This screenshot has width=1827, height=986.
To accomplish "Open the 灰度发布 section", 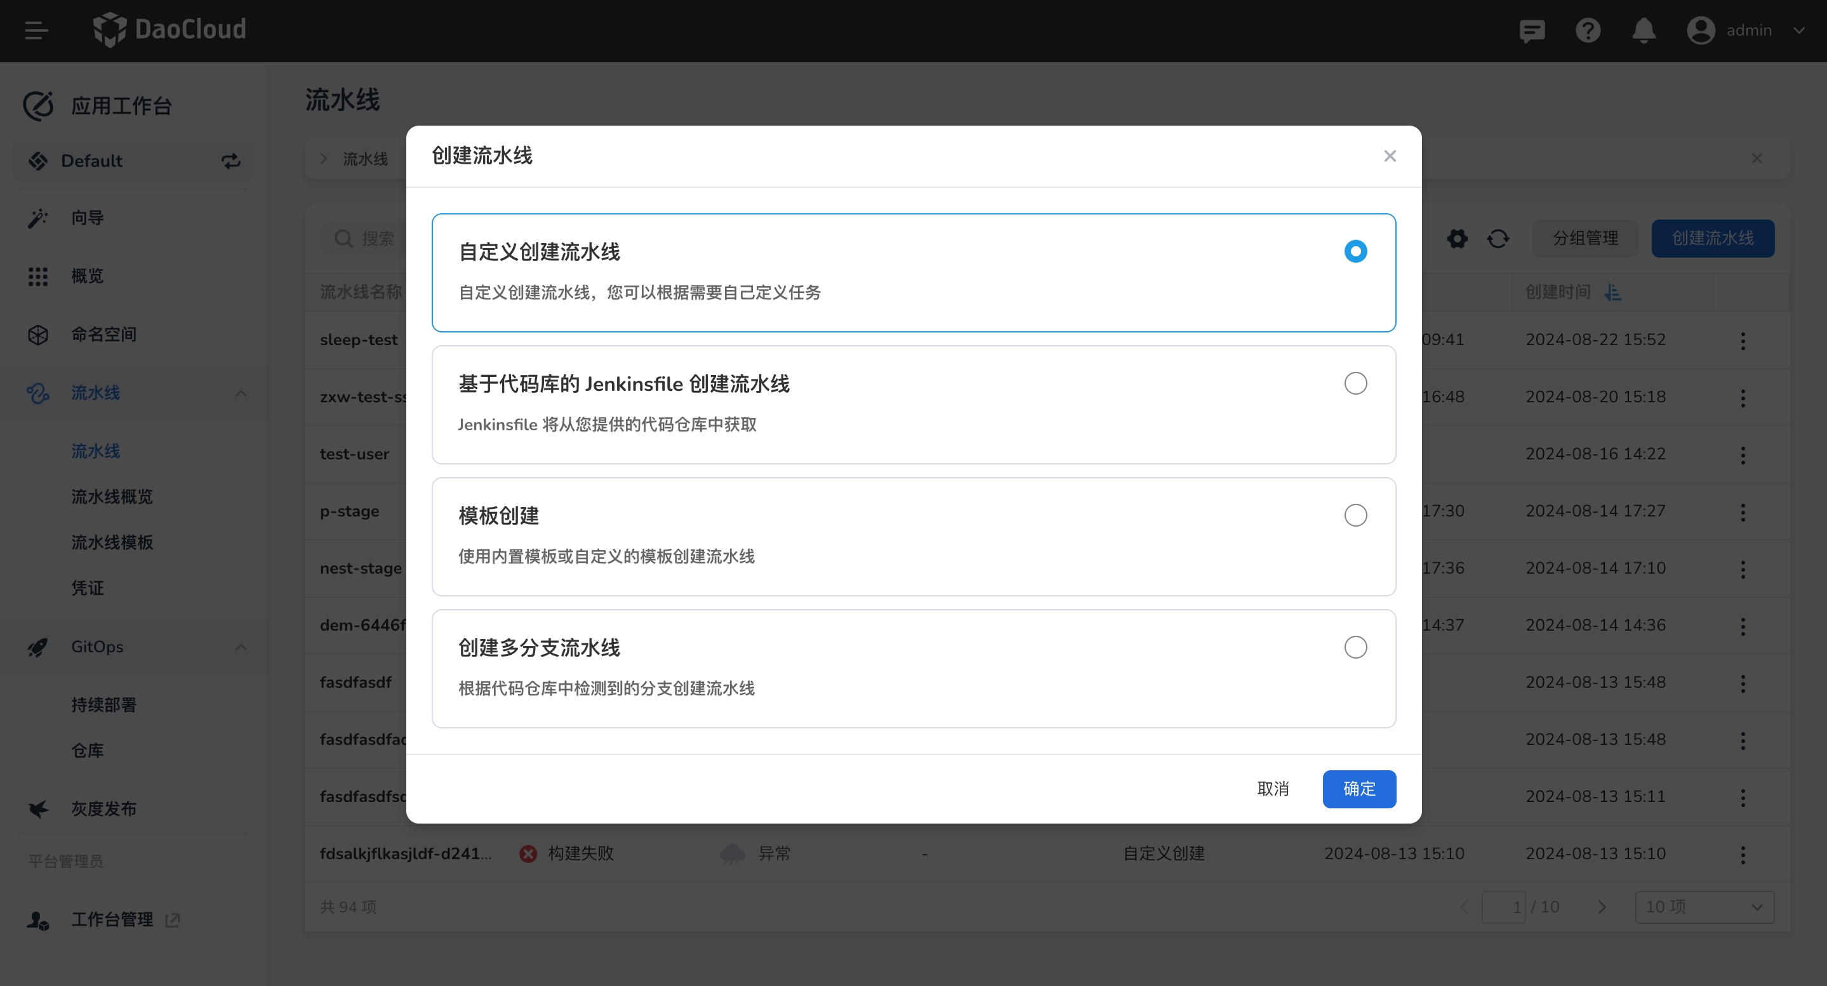I will click(x=103, y=809).
